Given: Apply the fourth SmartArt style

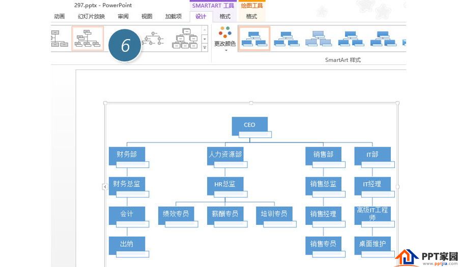Looking at the screenshot, I should tap(351, 39).
